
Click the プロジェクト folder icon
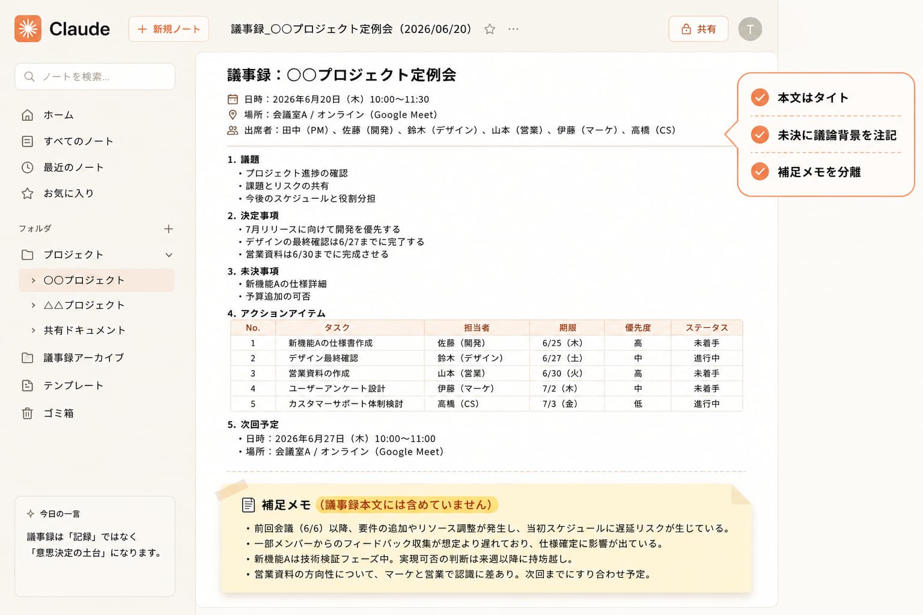28,255
